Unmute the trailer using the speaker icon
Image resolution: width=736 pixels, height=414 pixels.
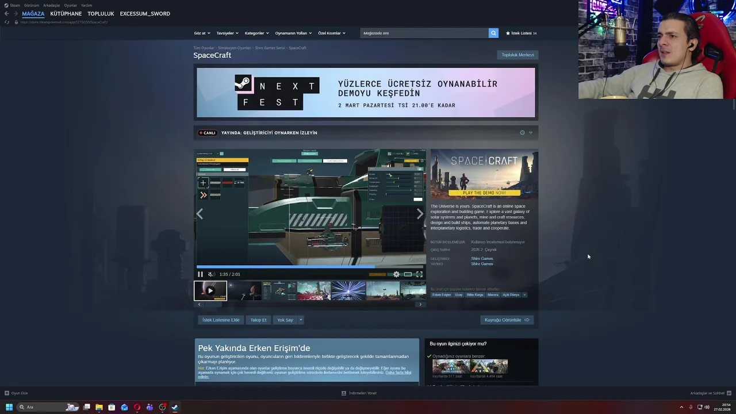[x=210, y=274]
